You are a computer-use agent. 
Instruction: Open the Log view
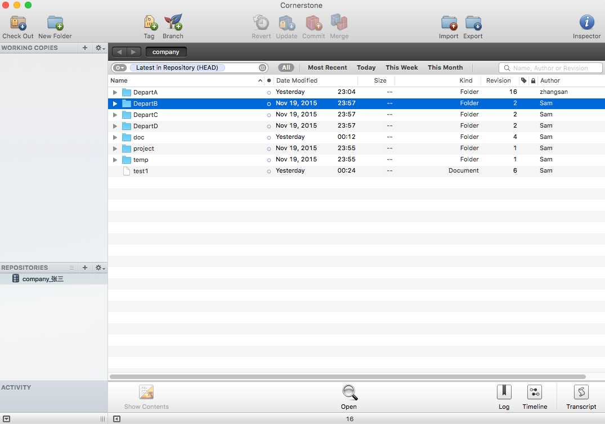[504, 393]
